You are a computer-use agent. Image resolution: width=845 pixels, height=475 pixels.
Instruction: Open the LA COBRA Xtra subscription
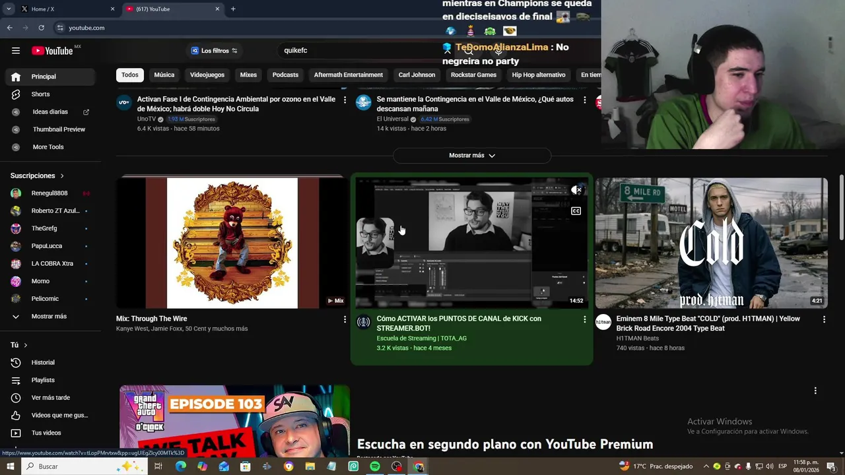point(51,263)
